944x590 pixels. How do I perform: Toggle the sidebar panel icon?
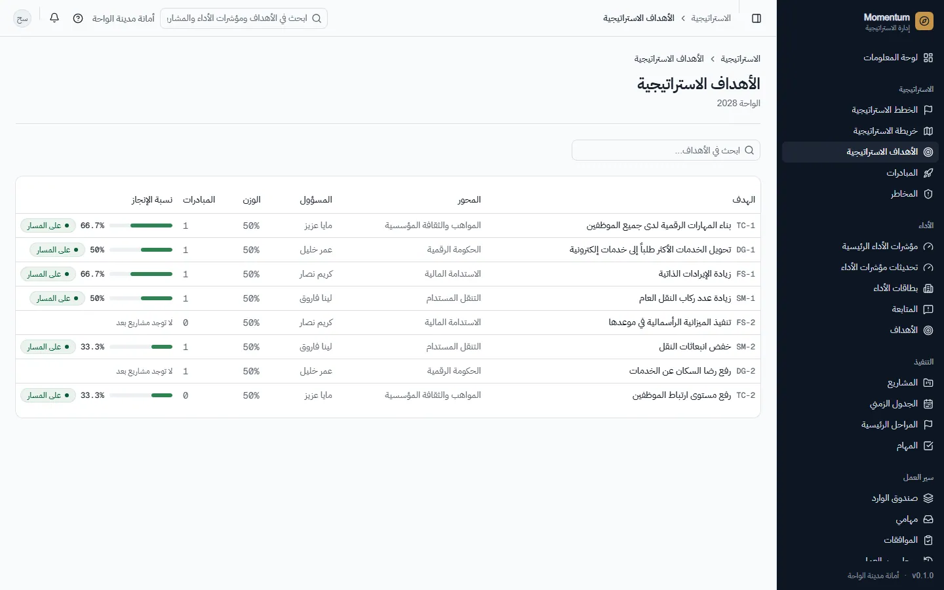click(757, 18)
